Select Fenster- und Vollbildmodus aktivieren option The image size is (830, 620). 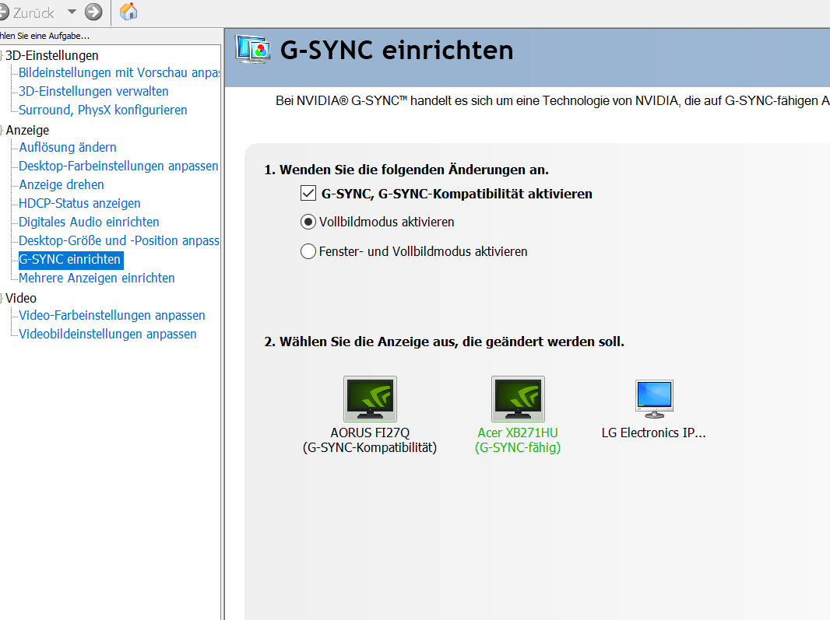[x=308, y=251]
